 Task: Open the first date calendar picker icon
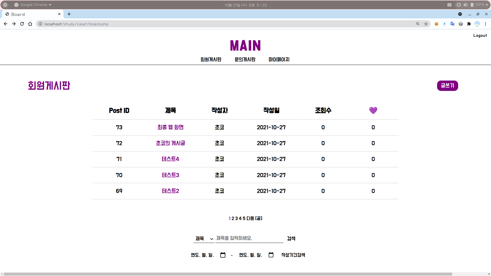coord(223,255)
